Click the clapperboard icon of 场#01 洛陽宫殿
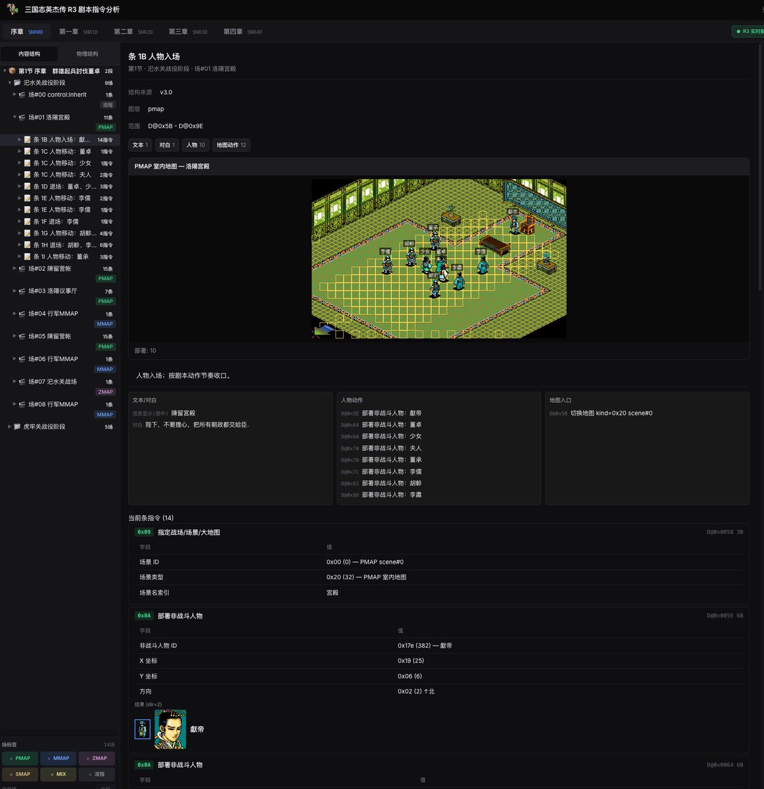 click(x=22, y=118)
